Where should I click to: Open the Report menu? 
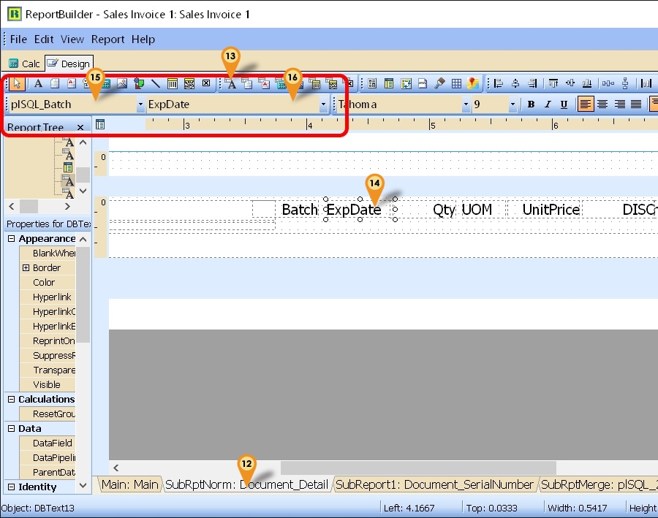[x=107, y=39]
